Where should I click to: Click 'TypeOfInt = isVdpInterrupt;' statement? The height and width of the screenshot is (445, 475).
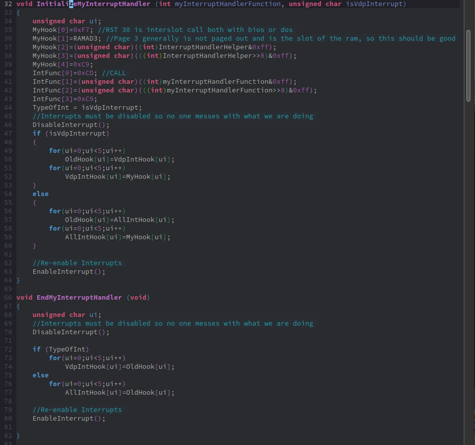87,107
